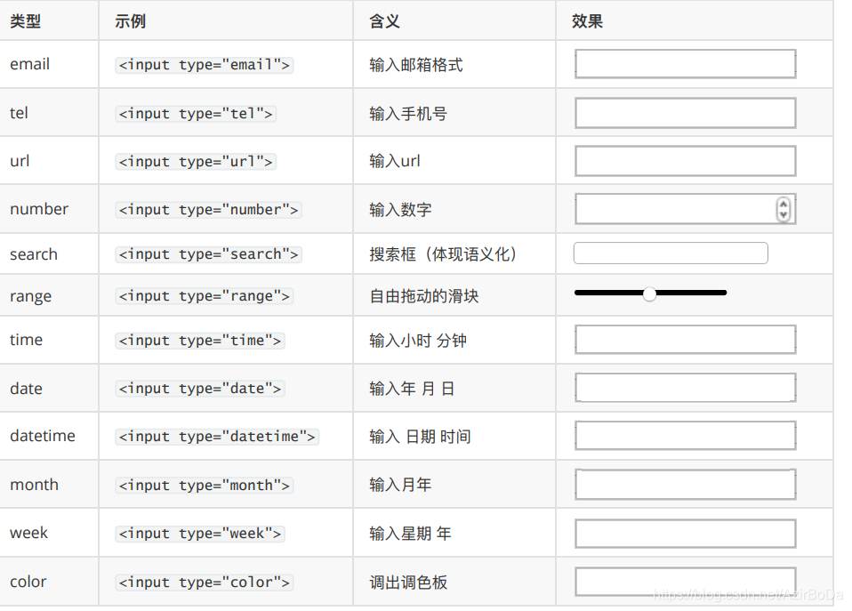The width and height of the screenshot is (852, 611).
Task: Click the text 输入月年
Action: [400, 485]
